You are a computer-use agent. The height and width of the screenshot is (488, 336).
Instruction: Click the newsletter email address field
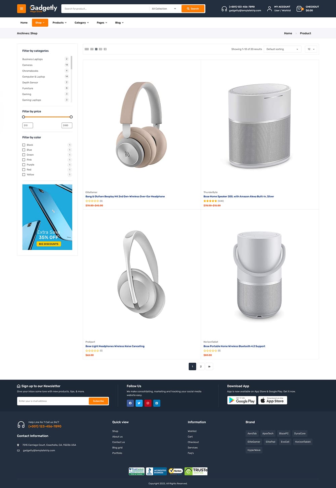coord(53,401)
